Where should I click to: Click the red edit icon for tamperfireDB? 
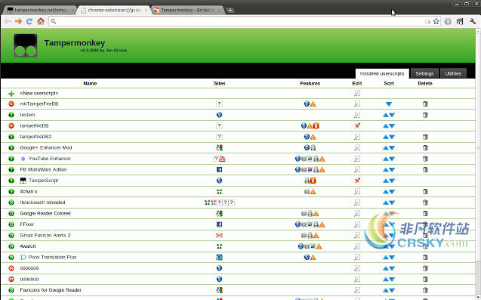pyautogui.click(x=357, y=125)
